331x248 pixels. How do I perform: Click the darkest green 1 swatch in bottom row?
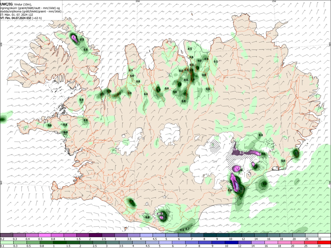(59, 243)
